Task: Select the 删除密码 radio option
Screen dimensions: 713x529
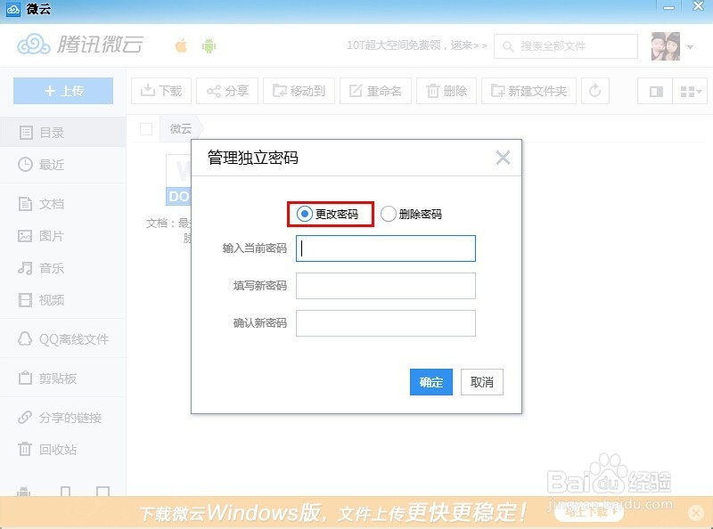Action: (387, 214)
